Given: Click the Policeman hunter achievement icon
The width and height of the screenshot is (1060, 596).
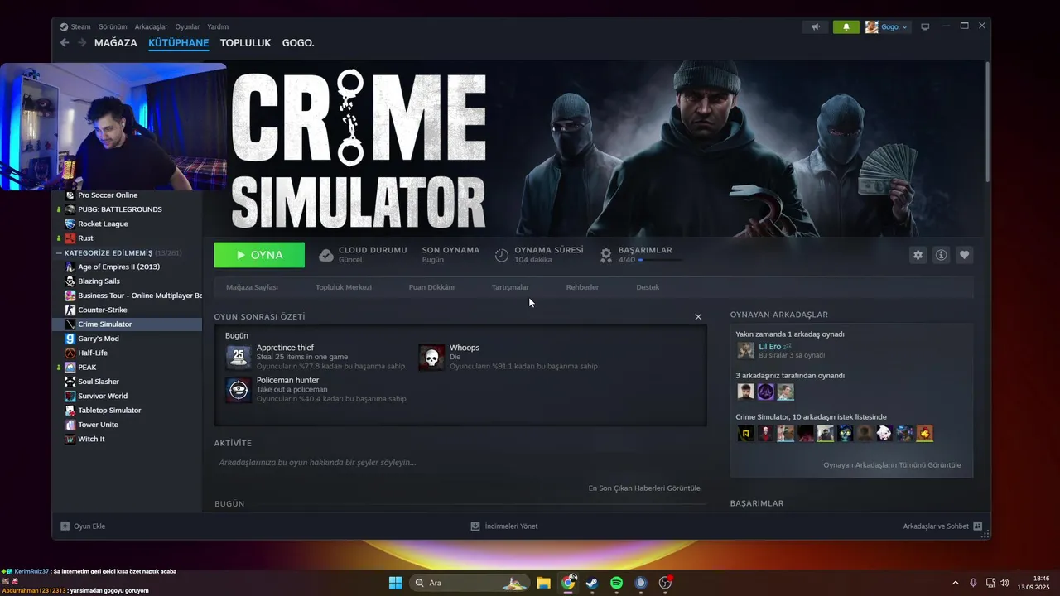Looking at the screenshot, I should pos(238,390).
